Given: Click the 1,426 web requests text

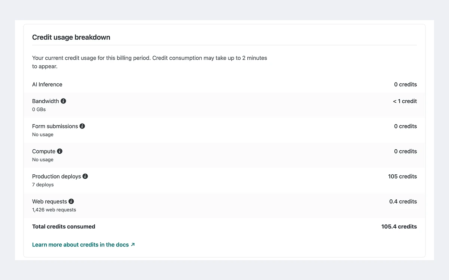Looking at the screenshot, I should coord(54,210).
